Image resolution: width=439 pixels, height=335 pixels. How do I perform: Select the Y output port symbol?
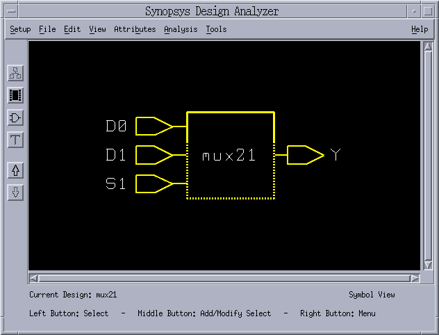(306, 155)
